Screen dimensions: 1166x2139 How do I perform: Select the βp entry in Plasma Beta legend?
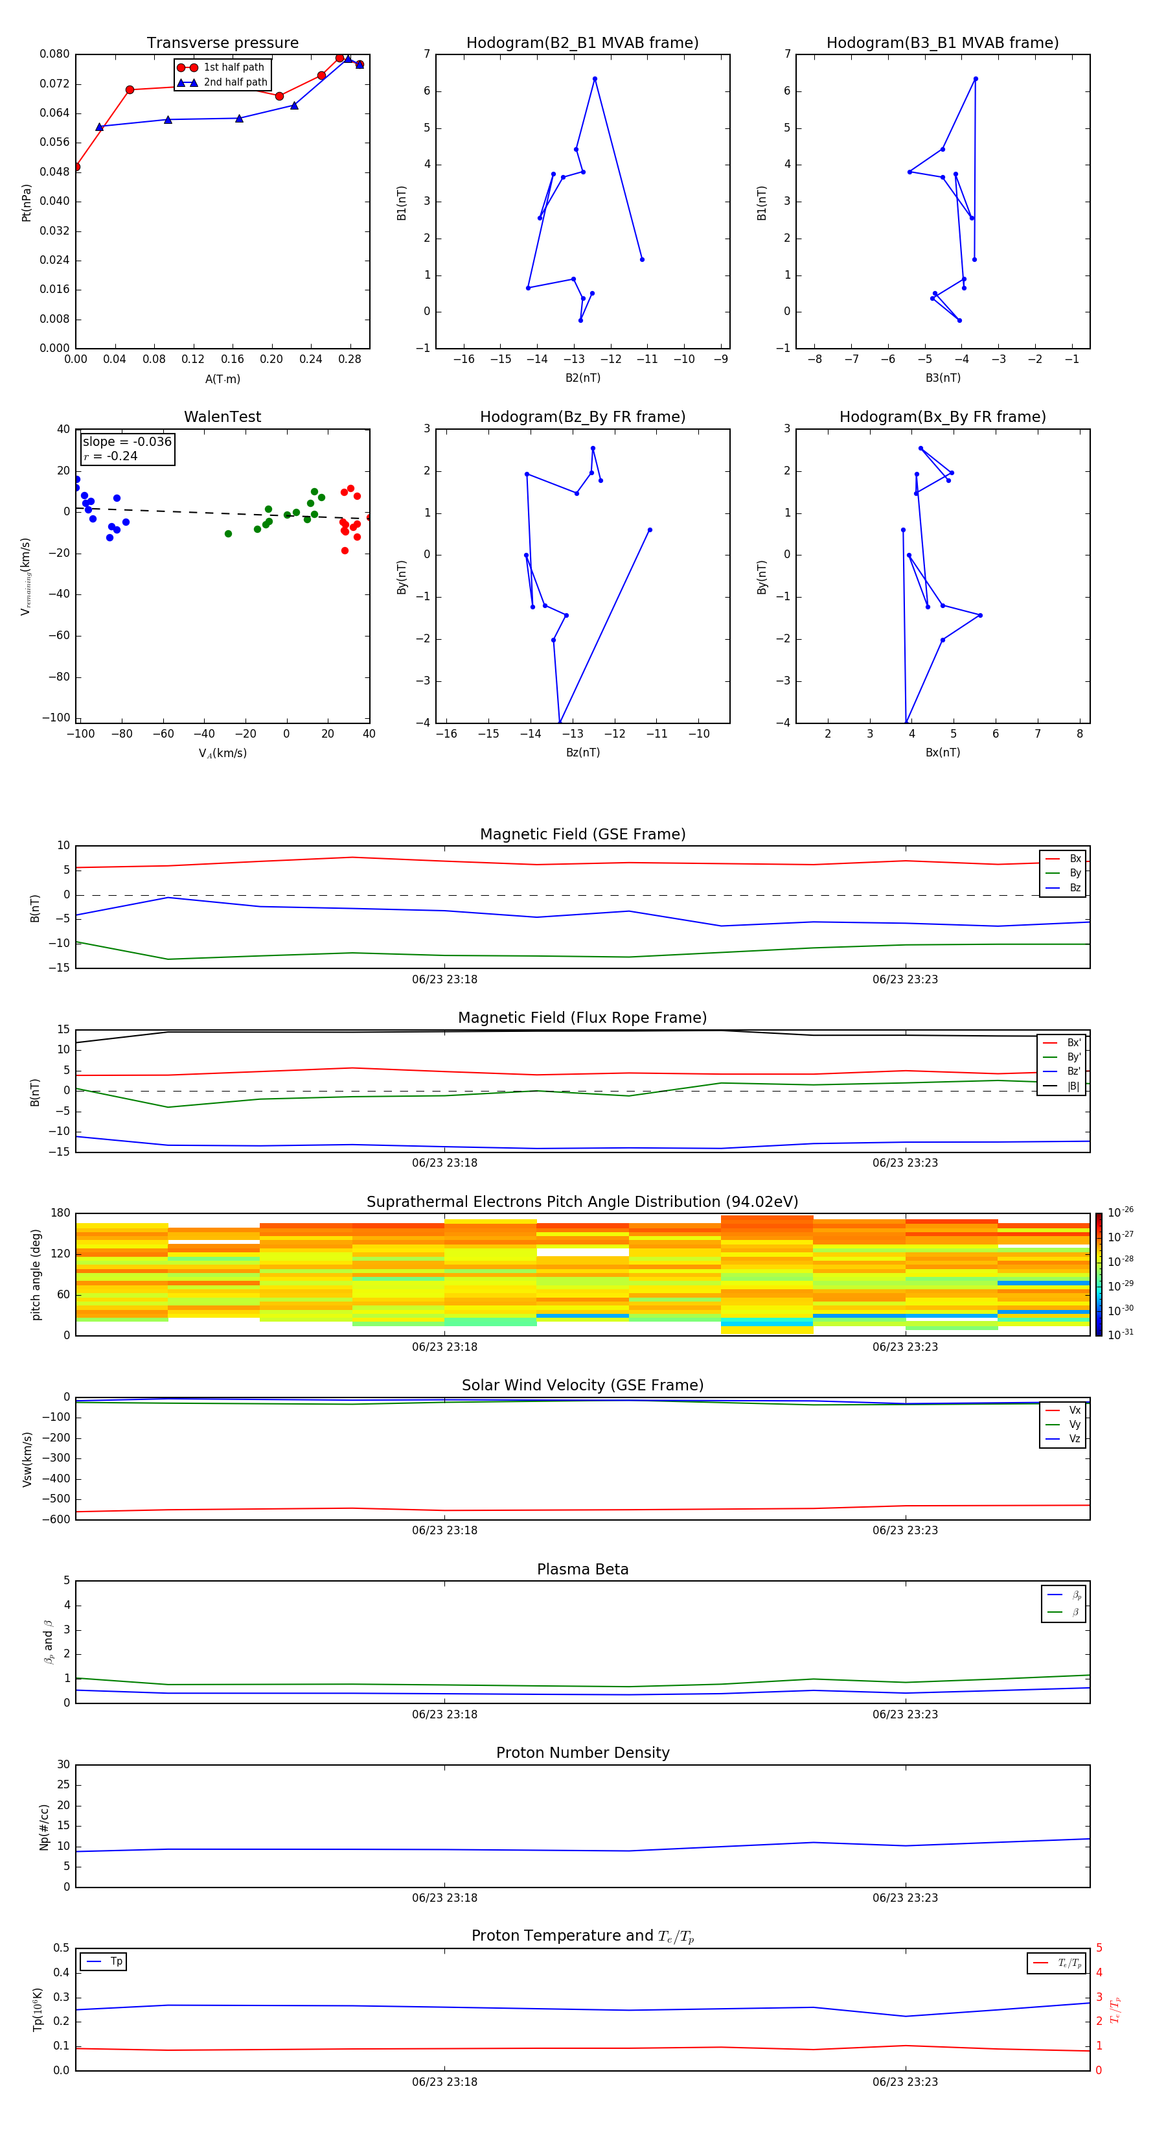point(1064,1595)
